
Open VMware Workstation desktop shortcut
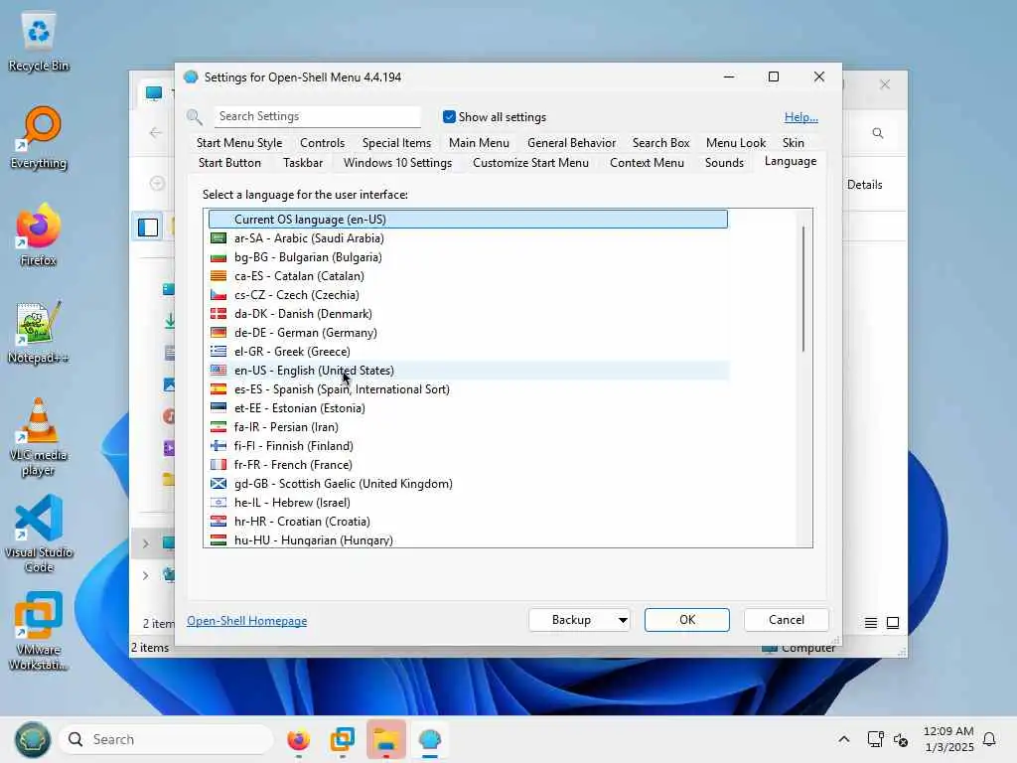[39, 631]
